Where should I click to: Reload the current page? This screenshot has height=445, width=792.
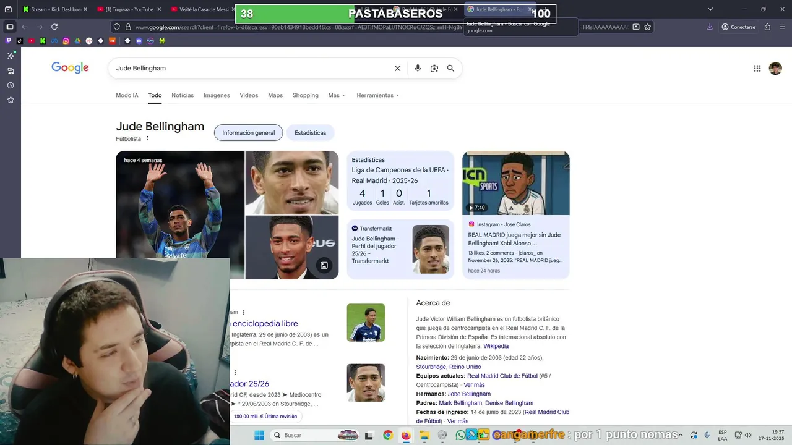(54, 27)
